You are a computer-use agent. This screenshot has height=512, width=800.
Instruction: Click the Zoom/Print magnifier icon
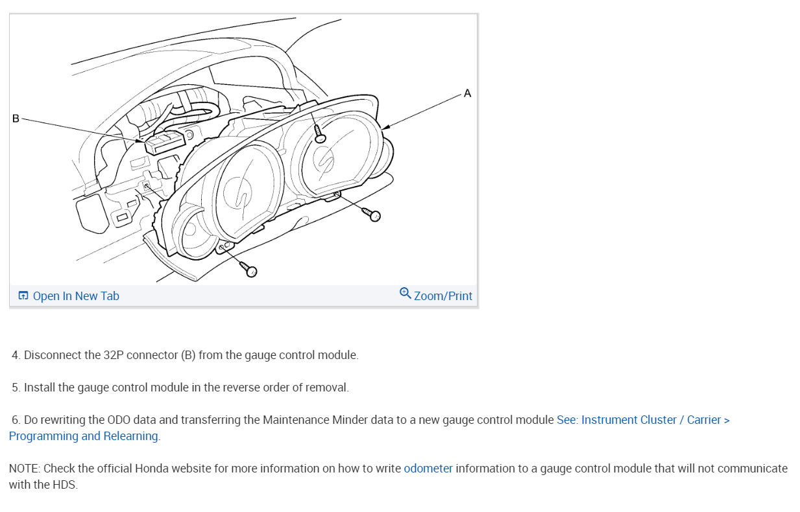(x=406, y=293)
